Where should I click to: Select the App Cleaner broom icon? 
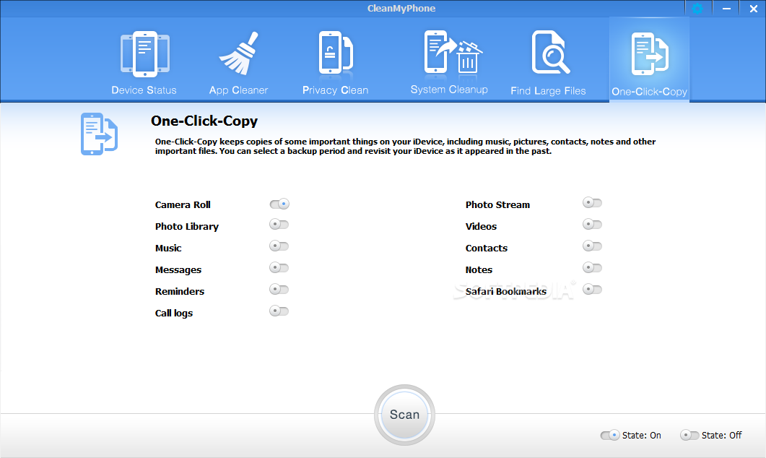point(239,53)
